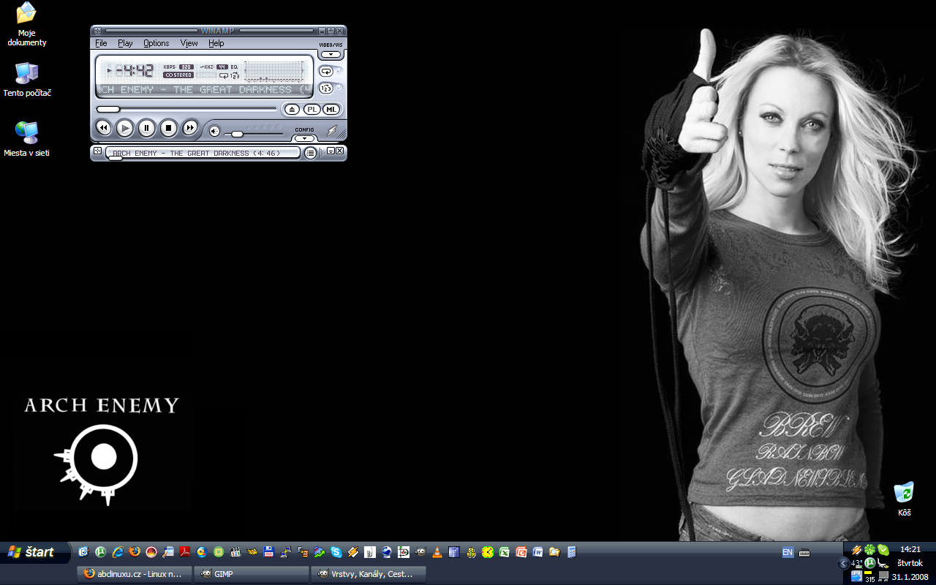
Task: Click the Winamp play button
Action: coord(125,128)
